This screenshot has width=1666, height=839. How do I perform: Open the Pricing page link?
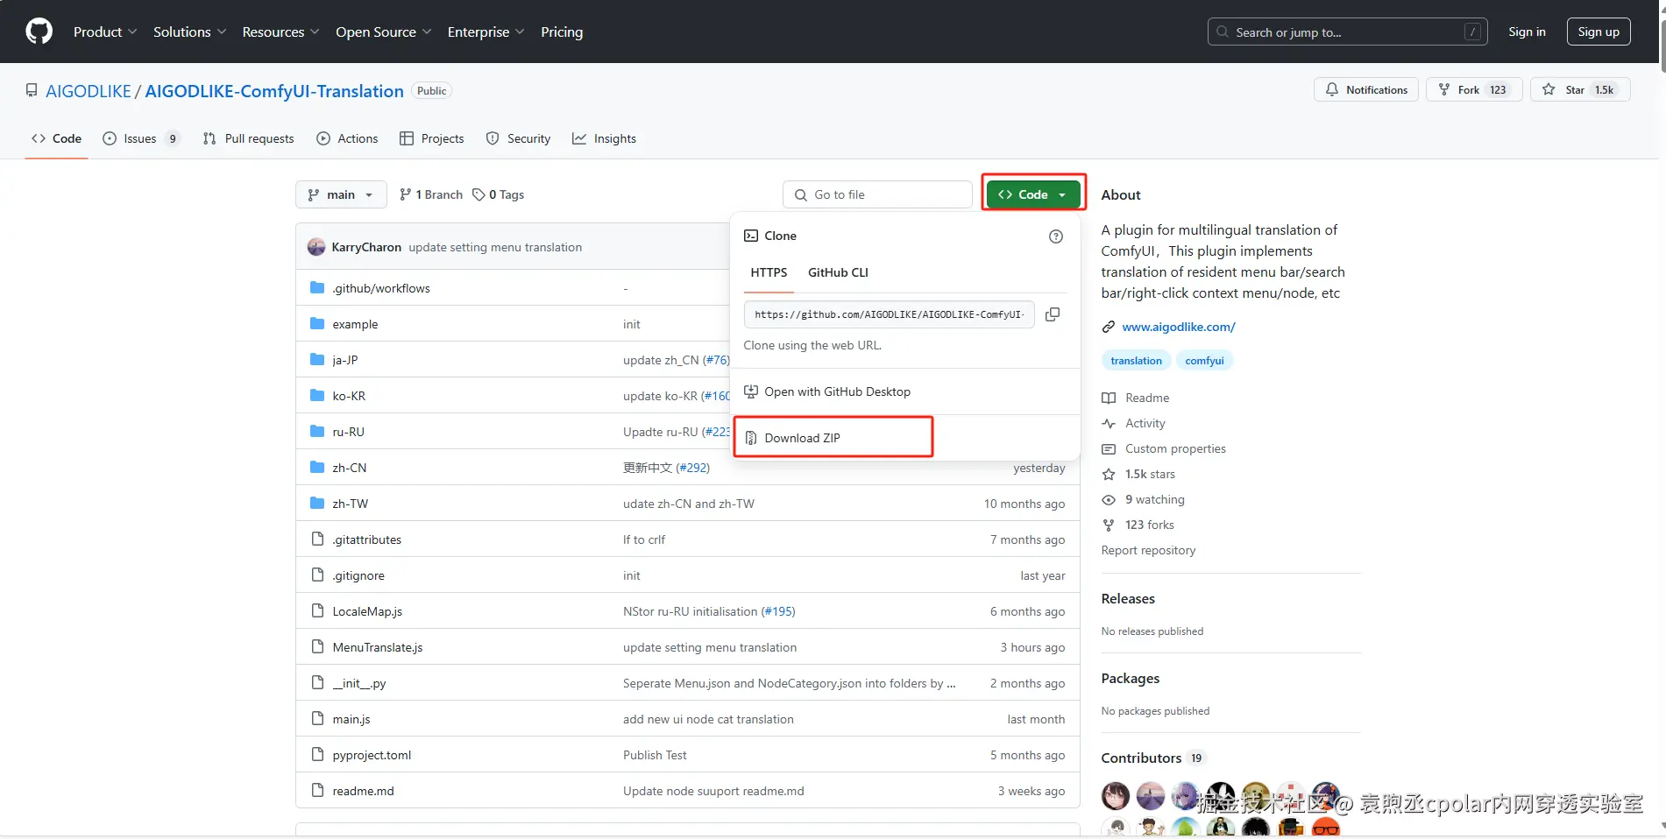tap(562, 32)
